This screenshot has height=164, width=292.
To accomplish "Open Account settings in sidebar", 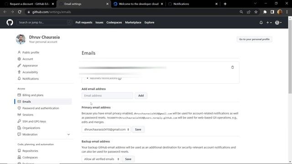I will [28, 59].
